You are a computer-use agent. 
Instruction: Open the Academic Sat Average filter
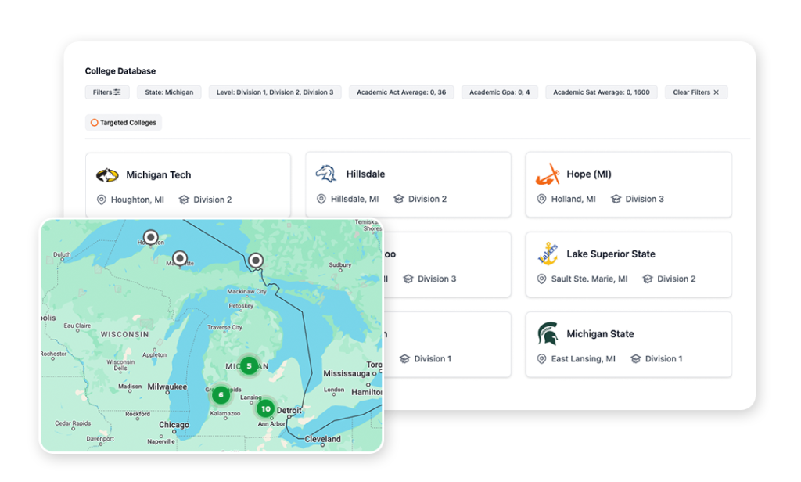[602, 92]
